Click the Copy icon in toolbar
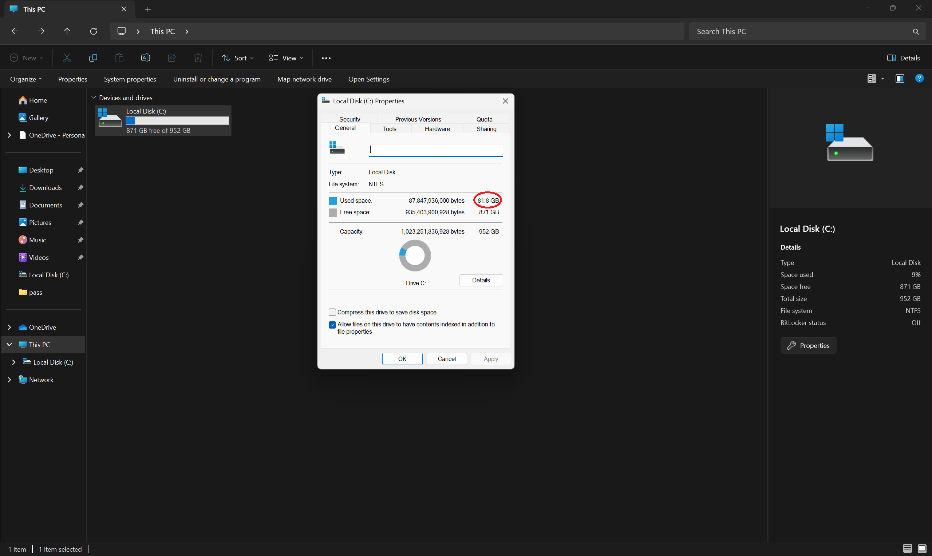The width and height of the screenshot is (932, 556). (93, 58)
